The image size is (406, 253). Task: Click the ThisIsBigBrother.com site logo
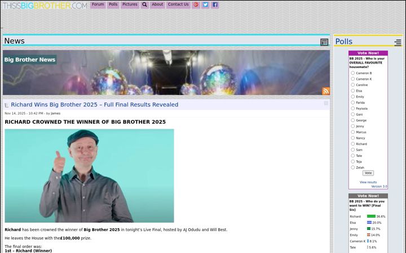[45, 6]
